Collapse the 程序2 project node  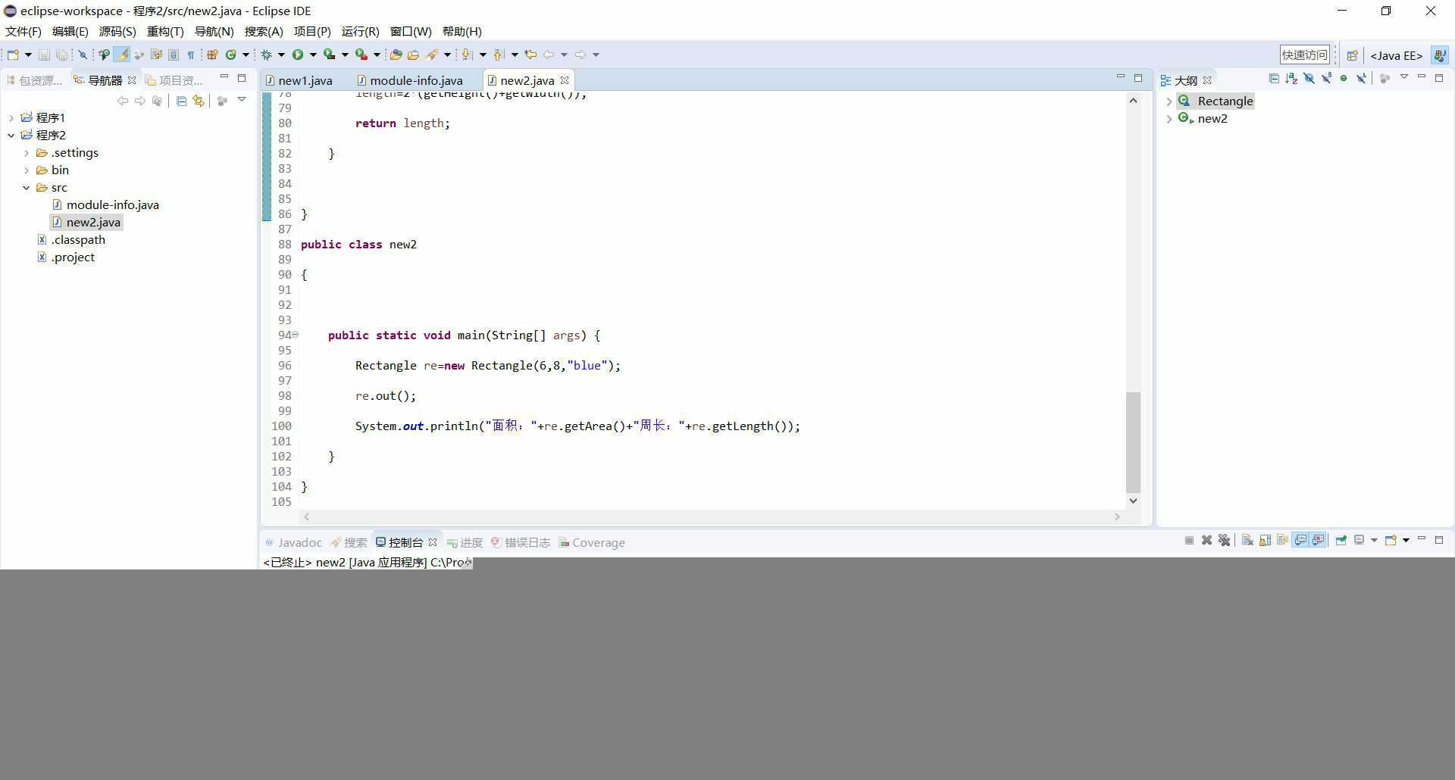[x=11, y=135]
